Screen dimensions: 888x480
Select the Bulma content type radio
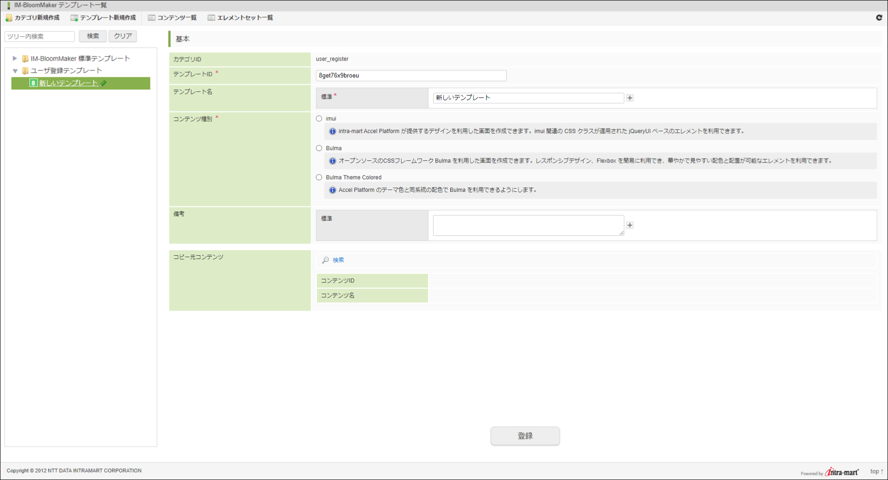pos(319,148)
